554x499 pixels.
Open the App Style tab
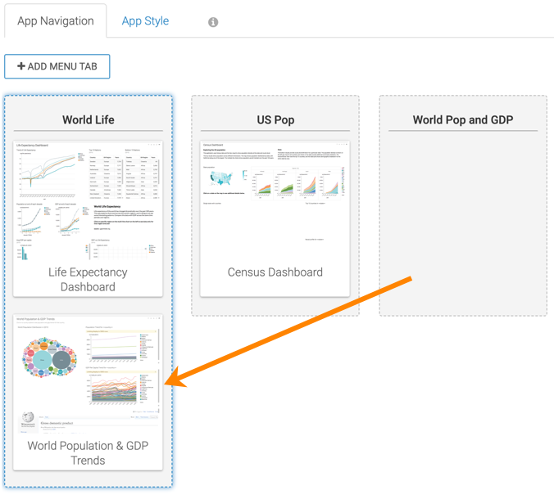[x=145, y=21]
